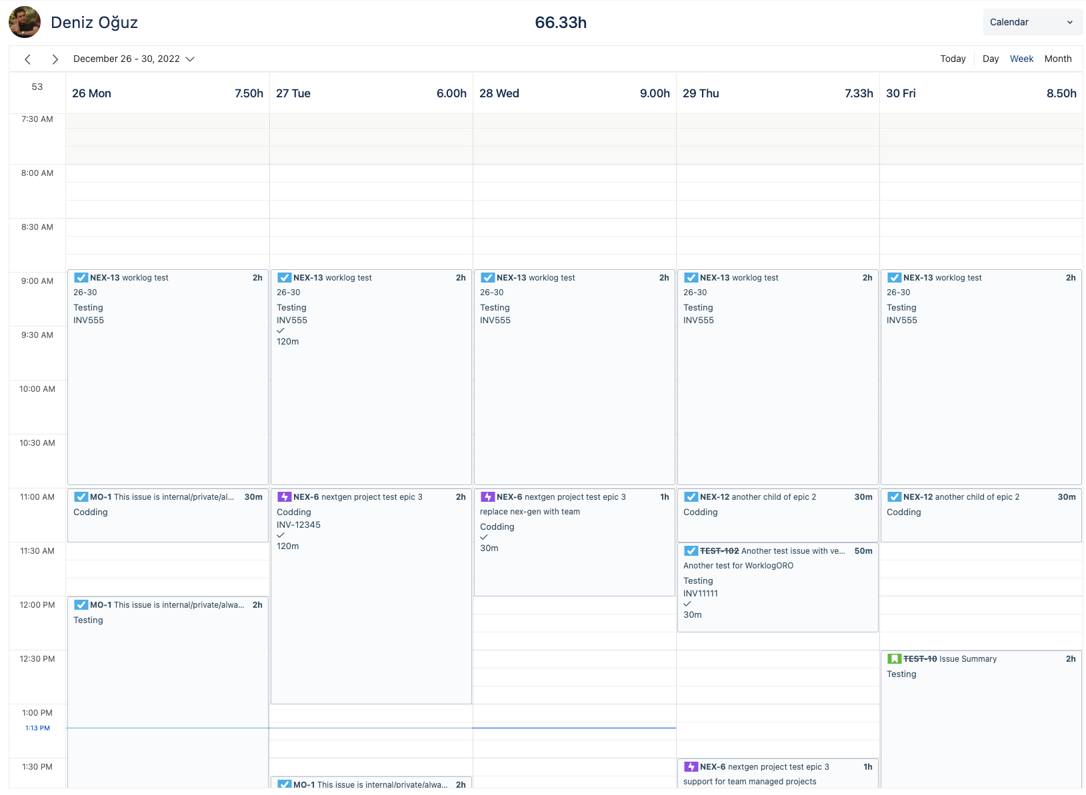Click the epic icon on Thursday's 1:30 PM NEX-6 entry

691,767
